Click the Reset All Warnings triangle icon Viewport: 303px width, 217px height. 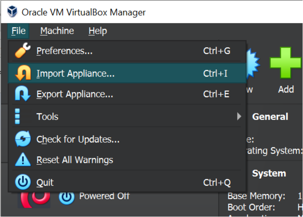coord(23,159)
